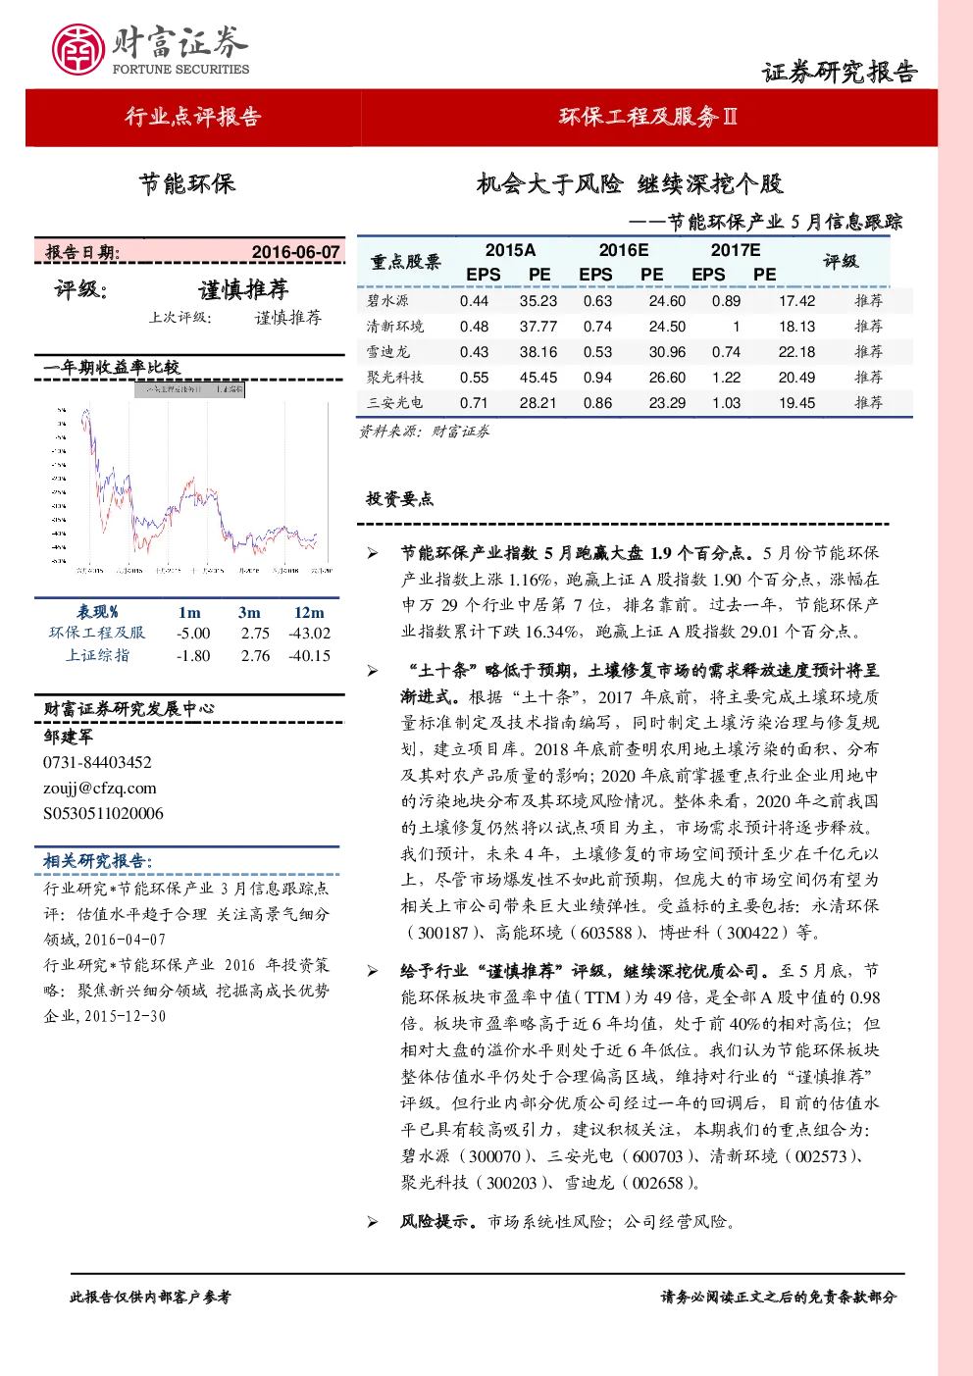Screen dimensions: 973x1376
Task: Click subtitle 节能环保产业 5 月信息跟踪
Action: (785, 222)
